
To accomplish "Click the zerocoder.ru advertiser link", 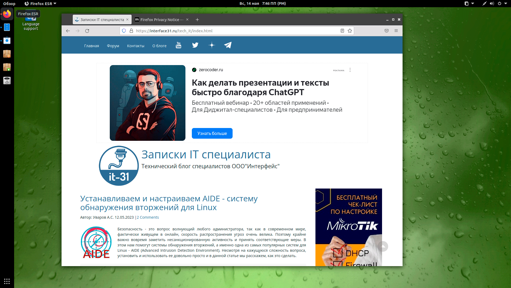I will click(211, 70).
